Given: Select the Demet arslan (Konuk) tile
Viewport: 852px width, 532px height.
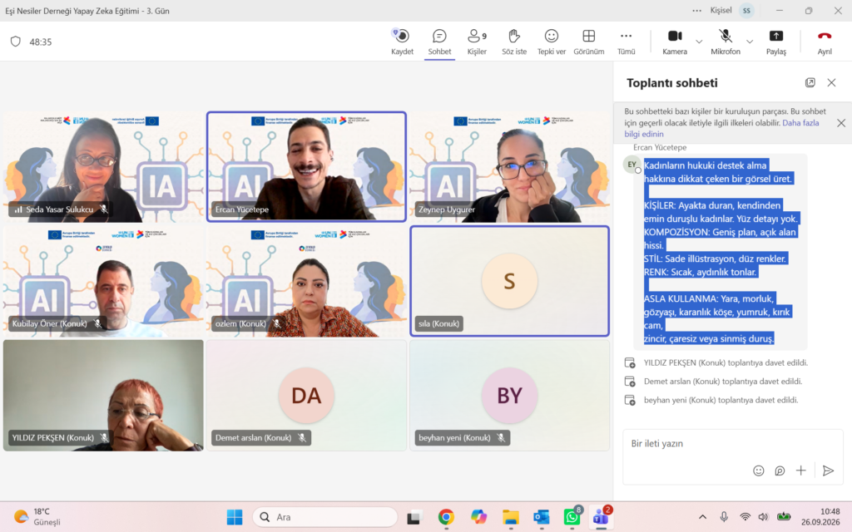Looking at the screenshot, I should (x=306, y=395).
